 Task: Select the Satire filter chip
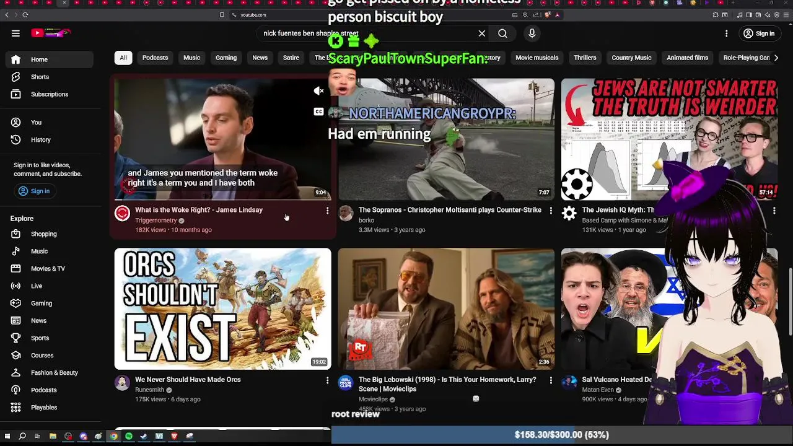click(x=291, y=58)
